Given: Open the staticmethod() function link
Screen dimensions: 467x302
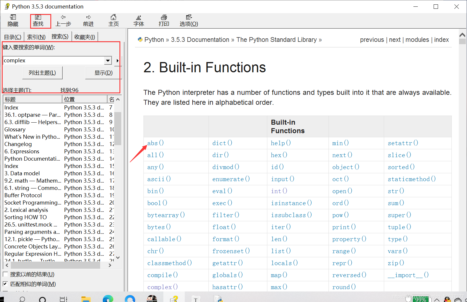Looking at the screenshot, I should 412,179.
